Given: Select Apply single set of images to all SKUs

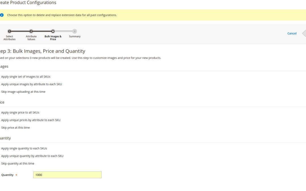Looking at the screenshot, I should [26, 77].
